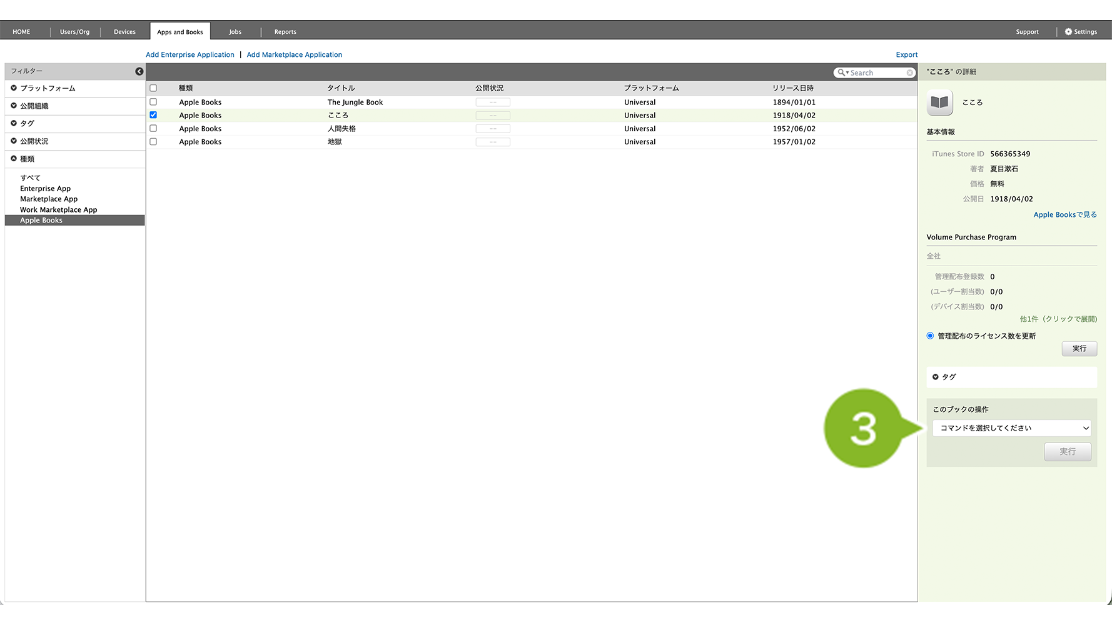This screenshot has width=1112, height=625.
Task: Collapse the filter panel arrow icon
Action: click(139, 71)
